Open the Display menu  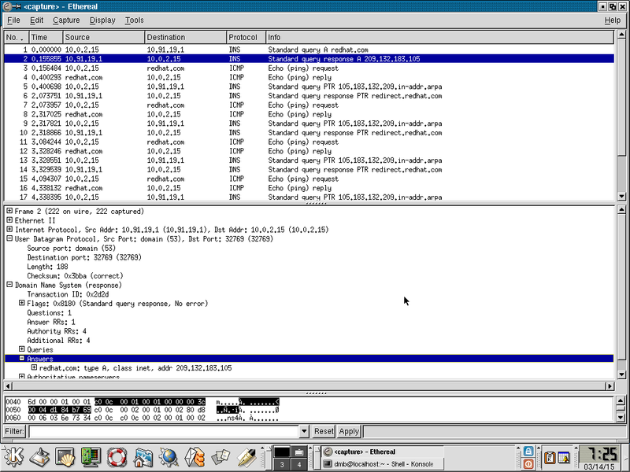102,20
